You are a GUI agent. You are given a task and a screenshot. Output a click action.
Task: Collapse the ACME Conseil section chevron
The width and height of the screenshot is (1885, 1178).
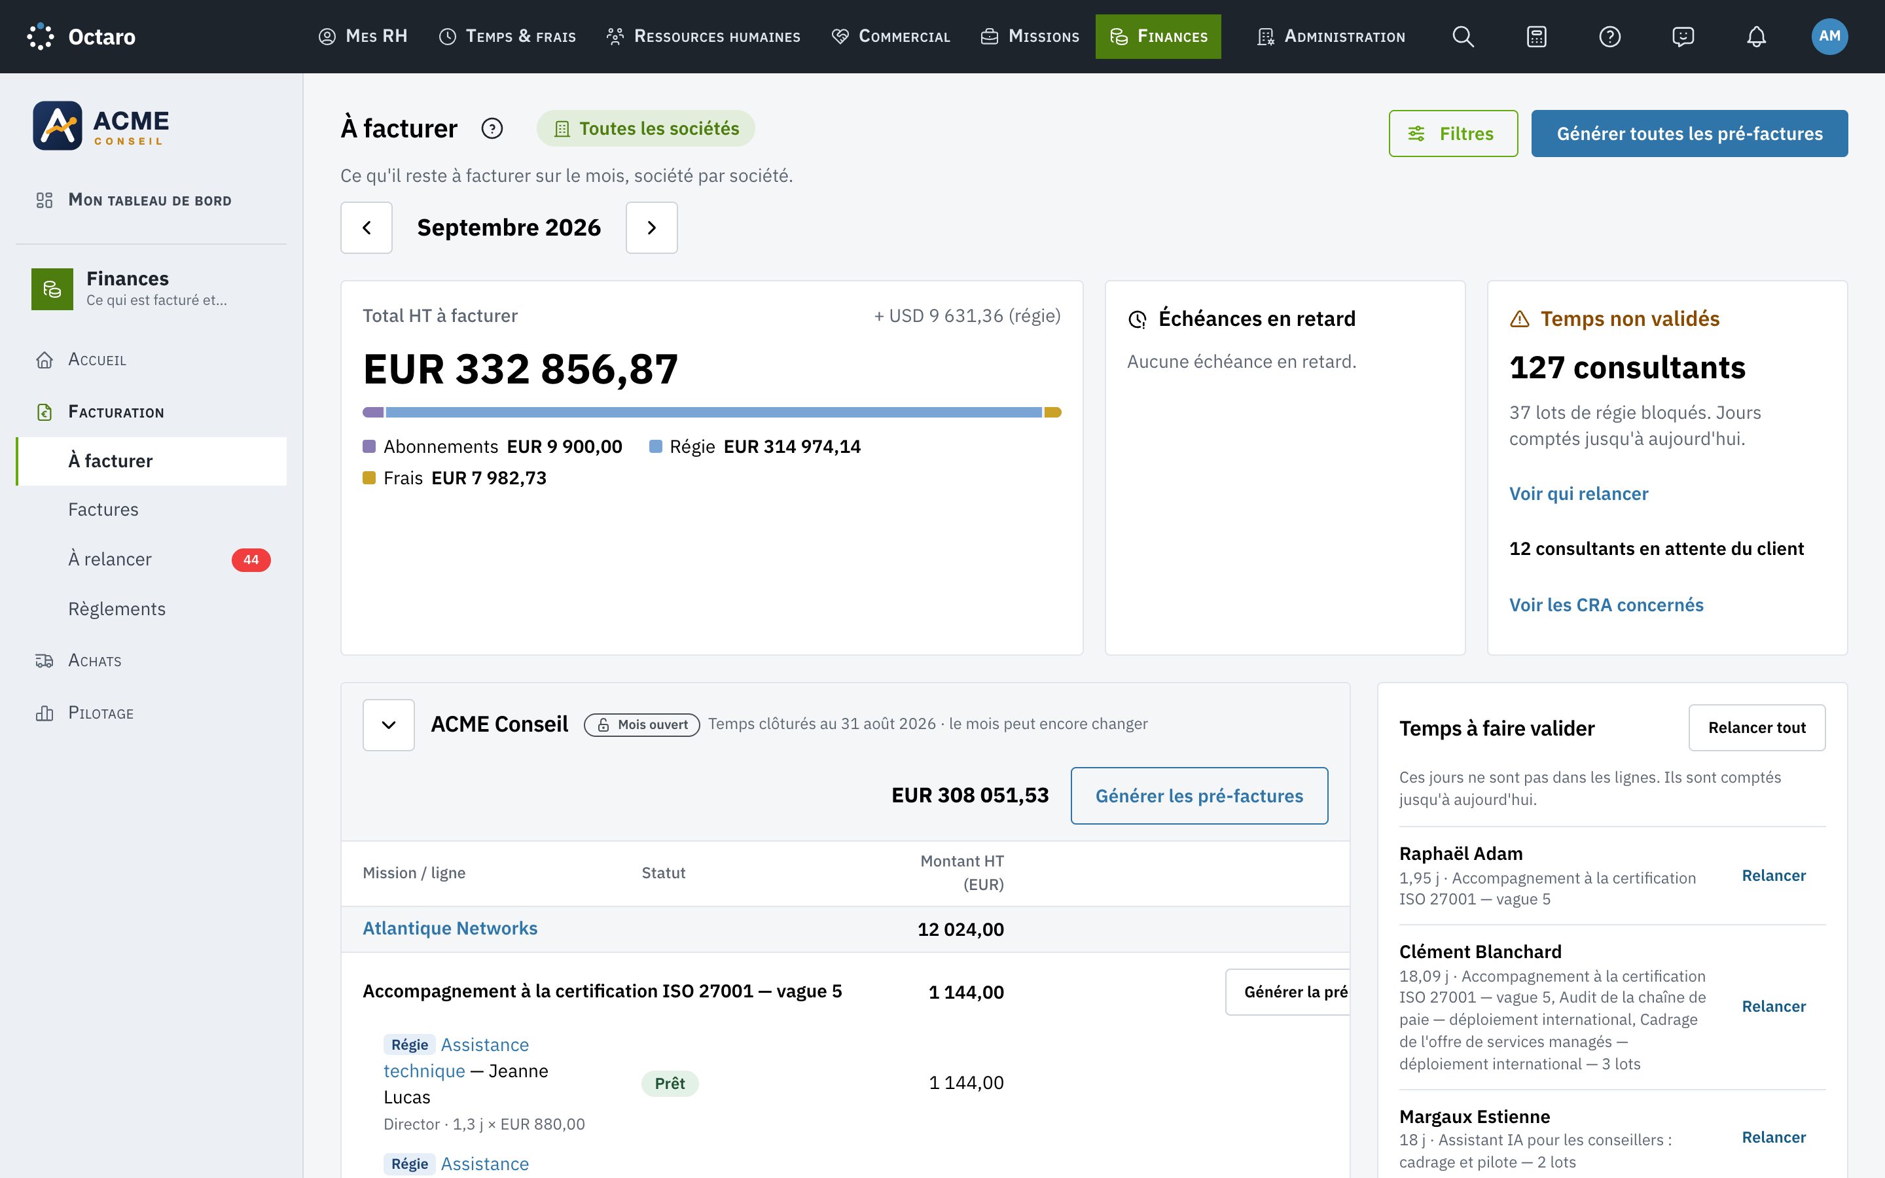click(389, 725)
